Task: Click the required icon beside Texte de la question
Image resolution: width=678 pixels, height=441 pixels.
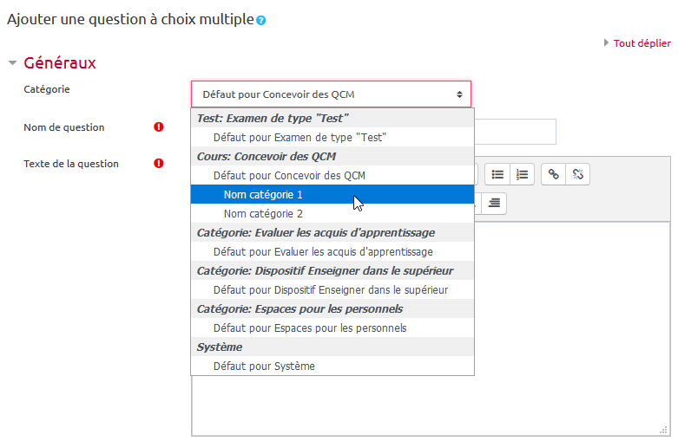Action: click(x=159, y=164)
